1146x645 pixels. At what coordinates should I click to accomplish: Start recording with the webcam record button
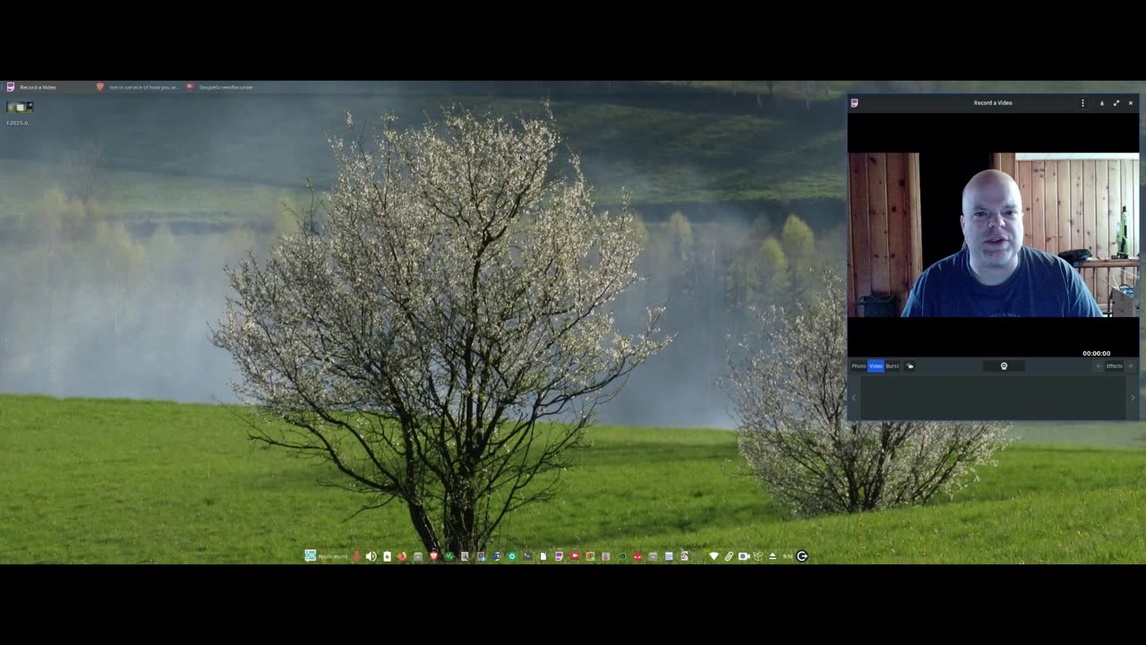click(x=1004, y=366)
